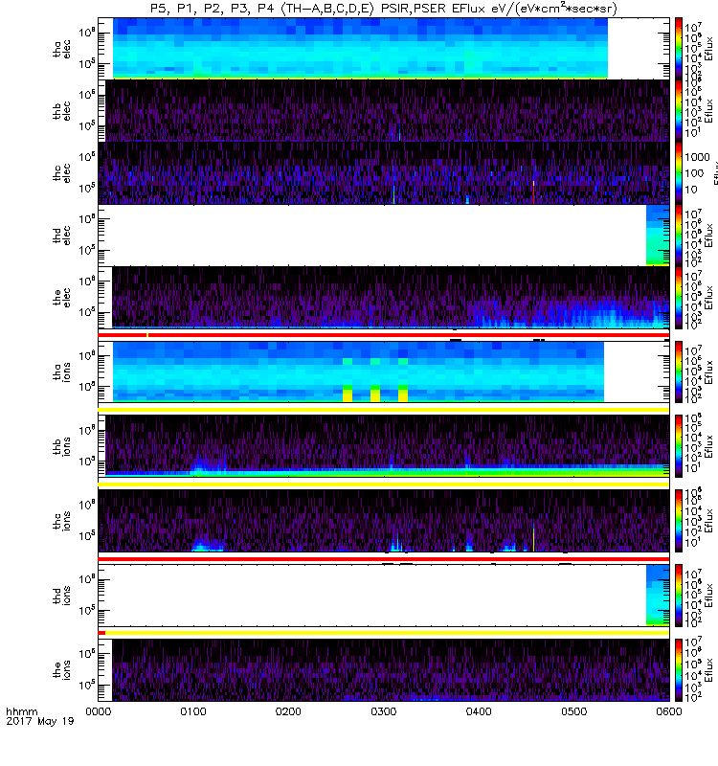
Task: Click inside the thb elec spectrogram
Action: [388, 111]
